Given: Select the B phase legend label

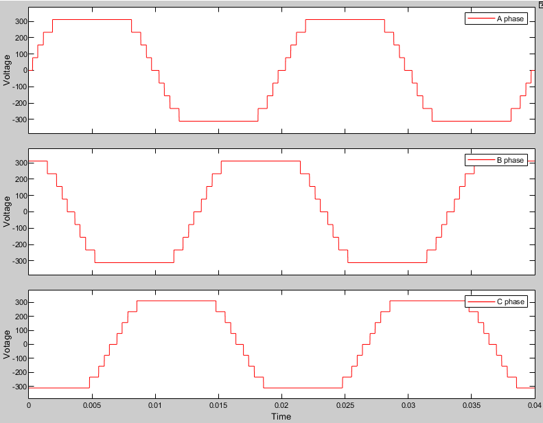Looking at the screenshot, I should point(510,160).
